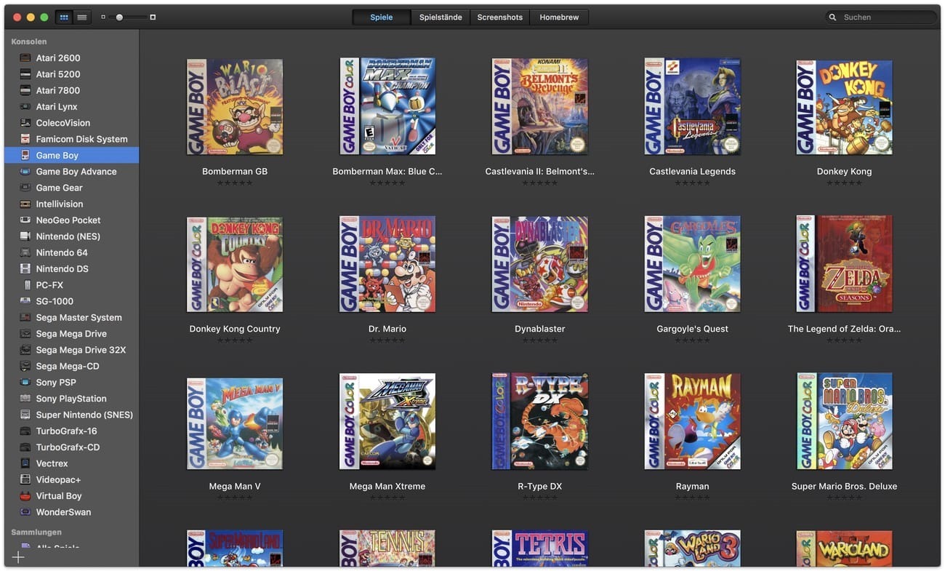Click the ColecoVision console icon

click(25, 123)
